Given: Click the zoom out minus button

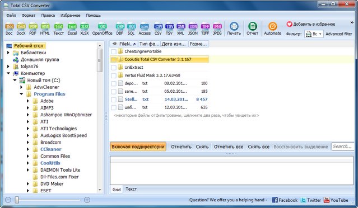Looking at the screenshot, I should pyautogui.click(x=8, y=200).
